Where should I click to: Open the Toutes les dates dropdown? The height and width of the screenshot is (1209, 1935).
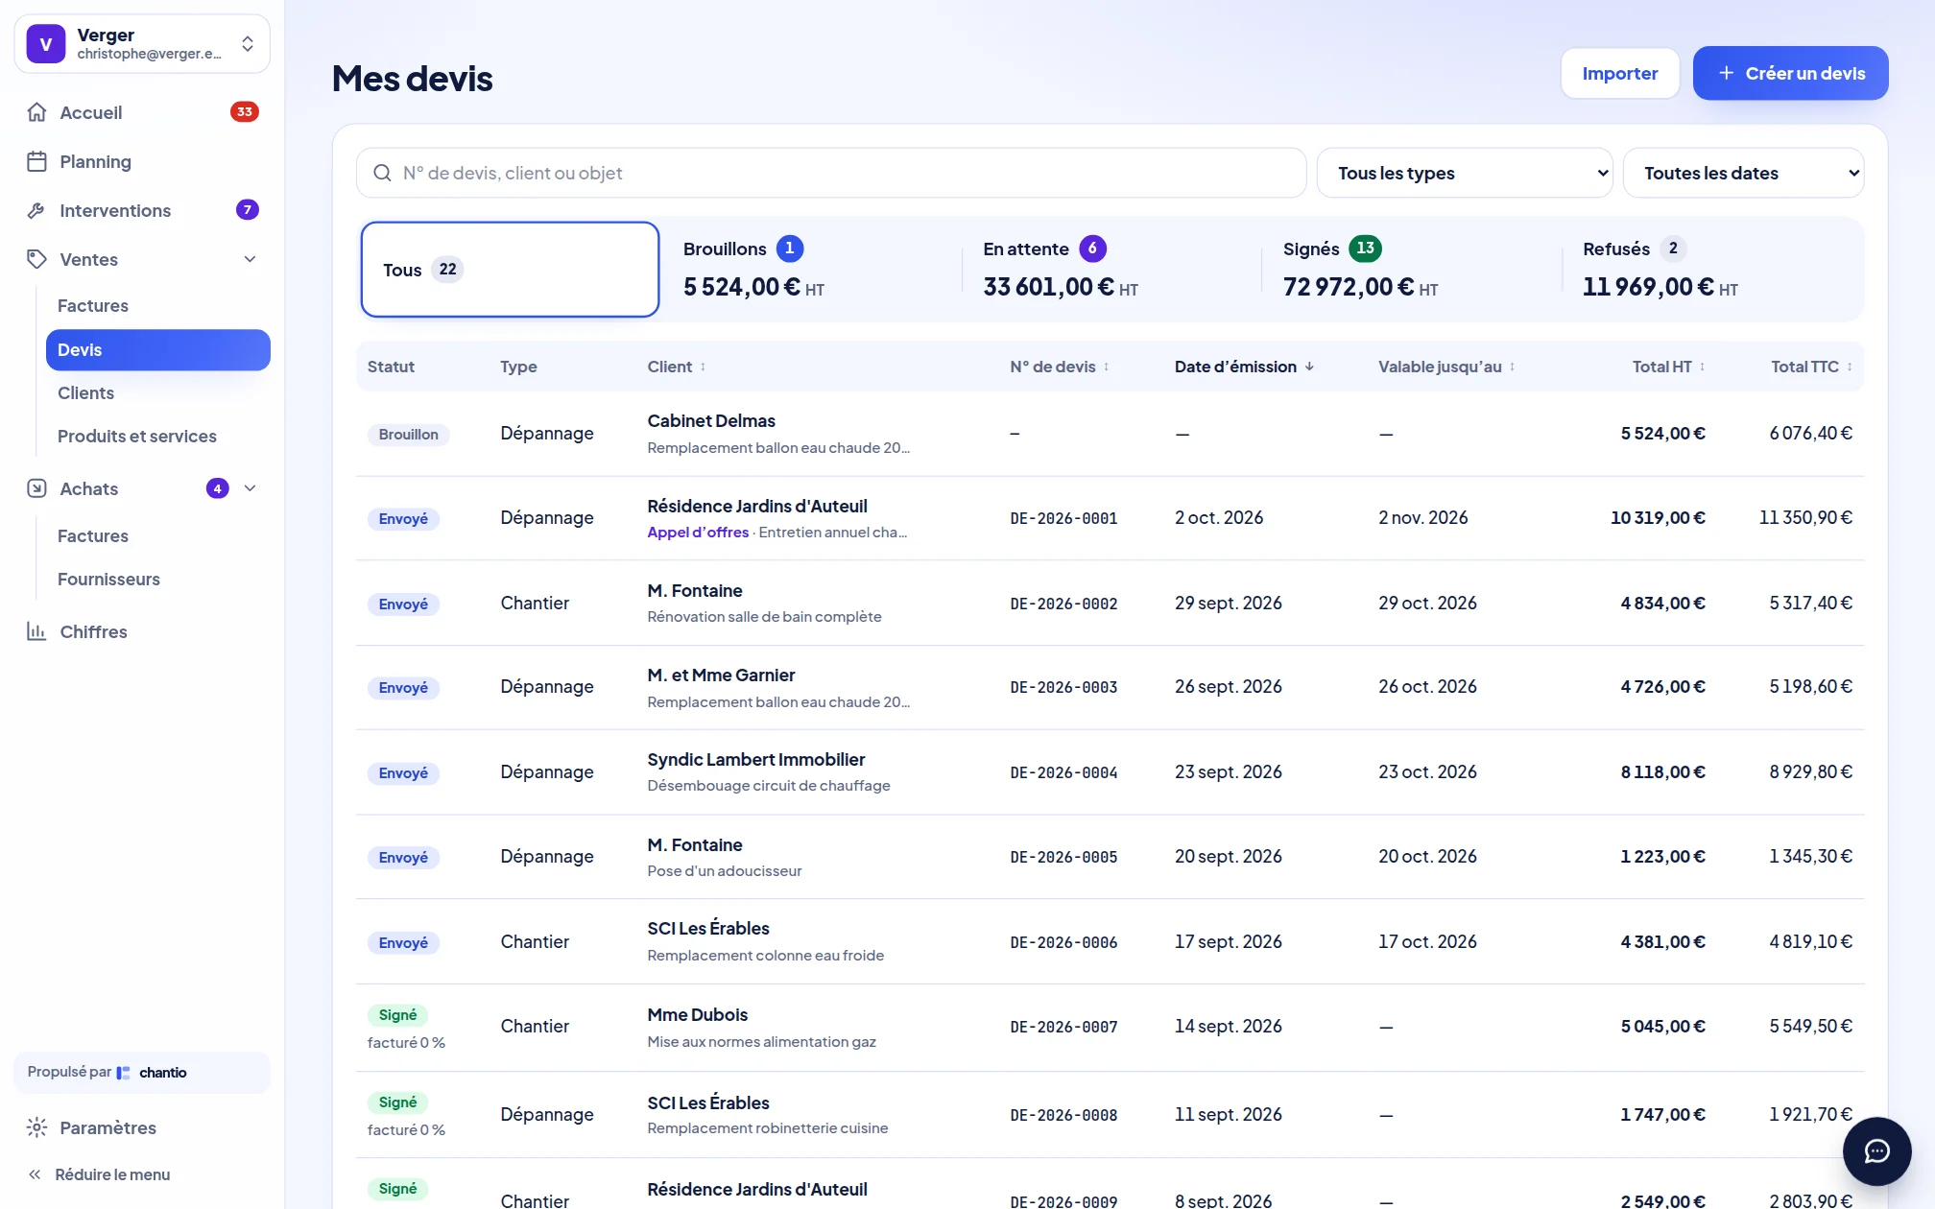pos(1743,173)
